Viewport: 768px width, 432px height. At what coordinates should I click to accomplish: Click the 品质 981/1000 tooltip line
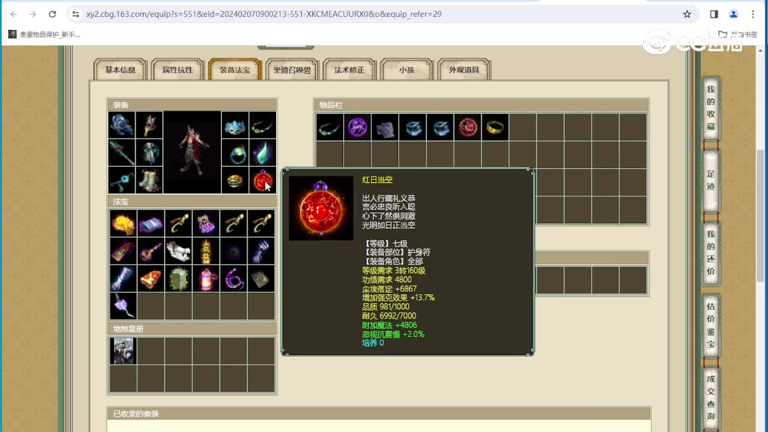tap(386, 307)
